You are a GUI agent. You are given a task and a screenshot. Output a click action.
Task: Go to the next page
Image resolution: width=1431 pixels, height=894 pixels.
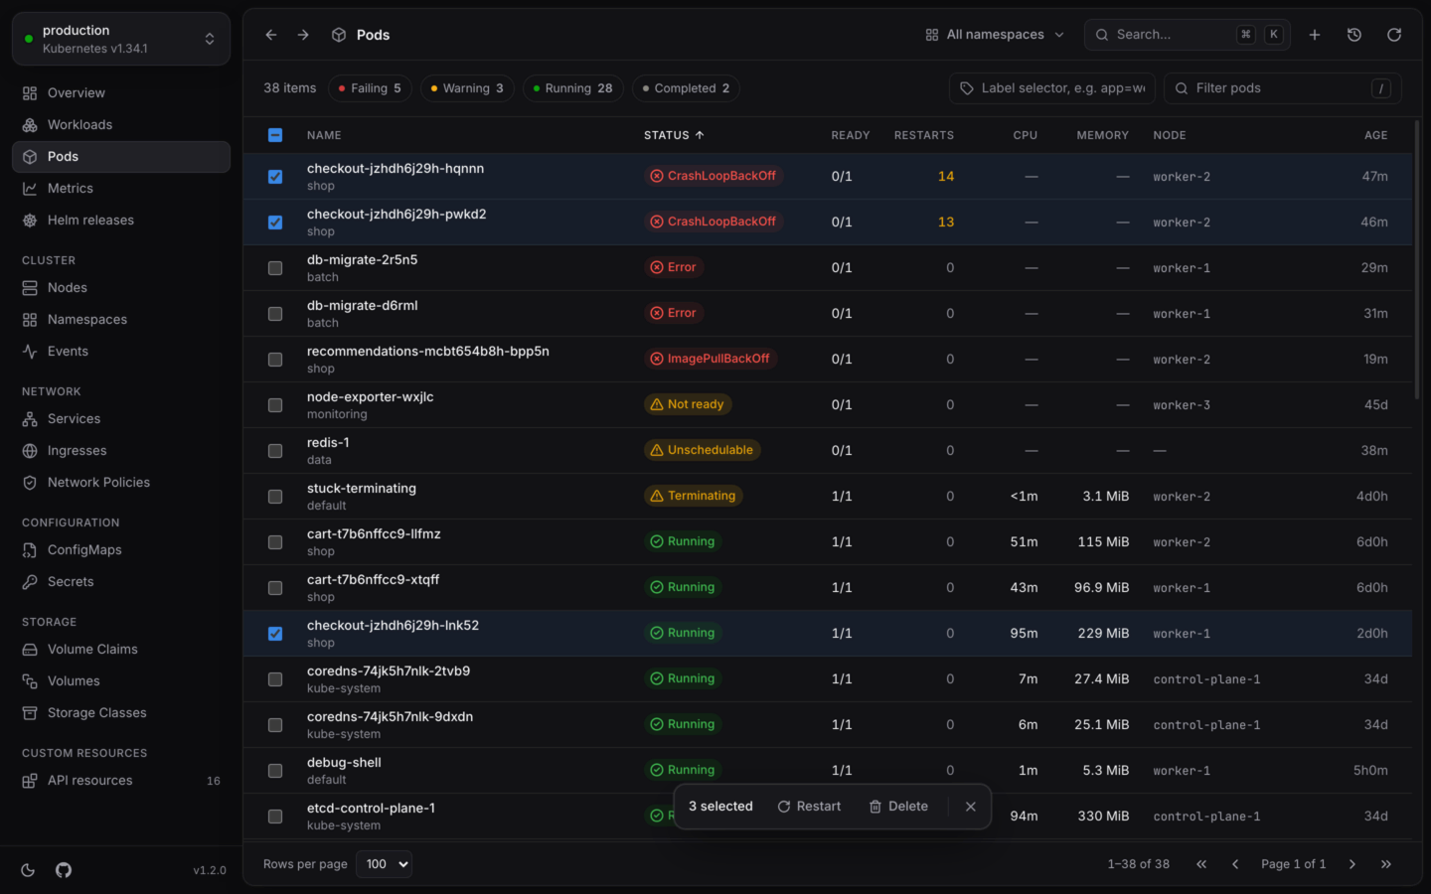pyautogui.click(x=1352, y=864)
